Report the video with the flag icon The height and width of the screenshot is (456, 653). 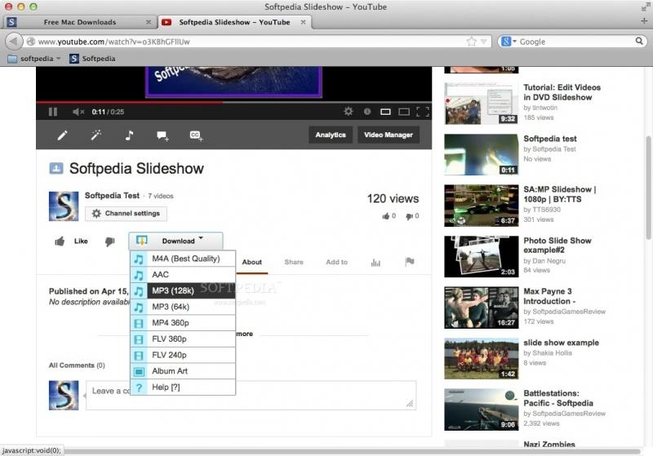(x=410, y=262)
